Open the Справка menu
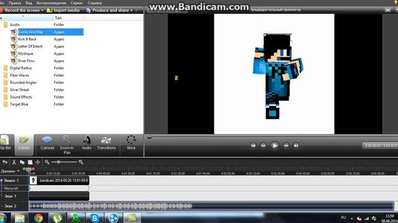398x223 pixels. coord(95,3)
